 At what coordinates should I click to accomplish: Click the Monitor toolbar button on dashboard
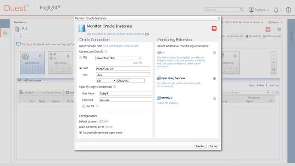(x=26, y=92)
